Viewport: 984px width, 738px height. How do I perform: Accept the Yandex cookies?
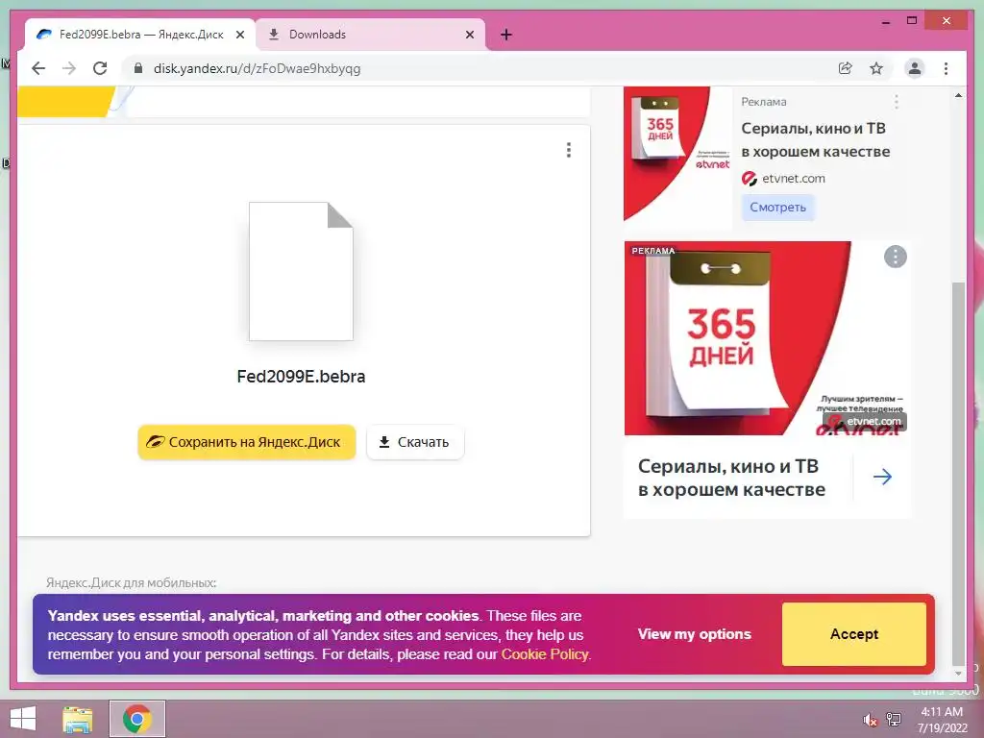point(854,634)
